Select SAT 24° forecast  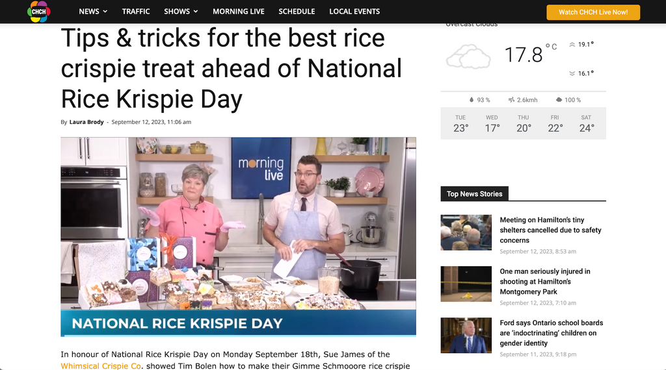[x=586, y=123]
